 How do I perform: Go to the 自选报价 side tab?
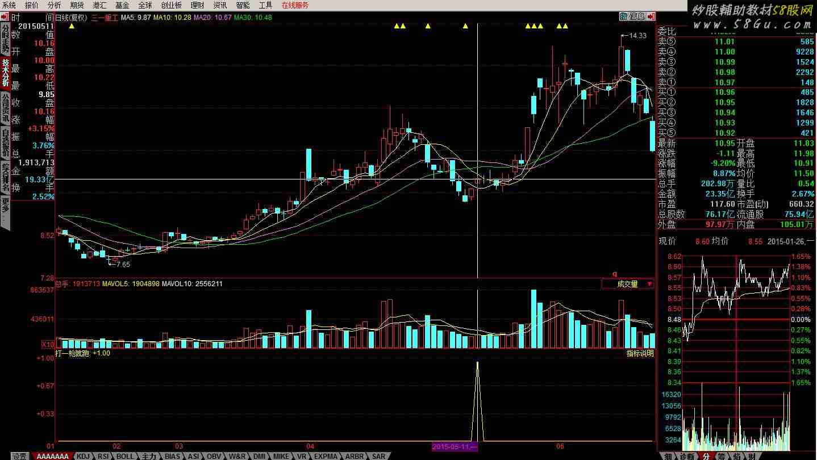click(x=5, y=143)
